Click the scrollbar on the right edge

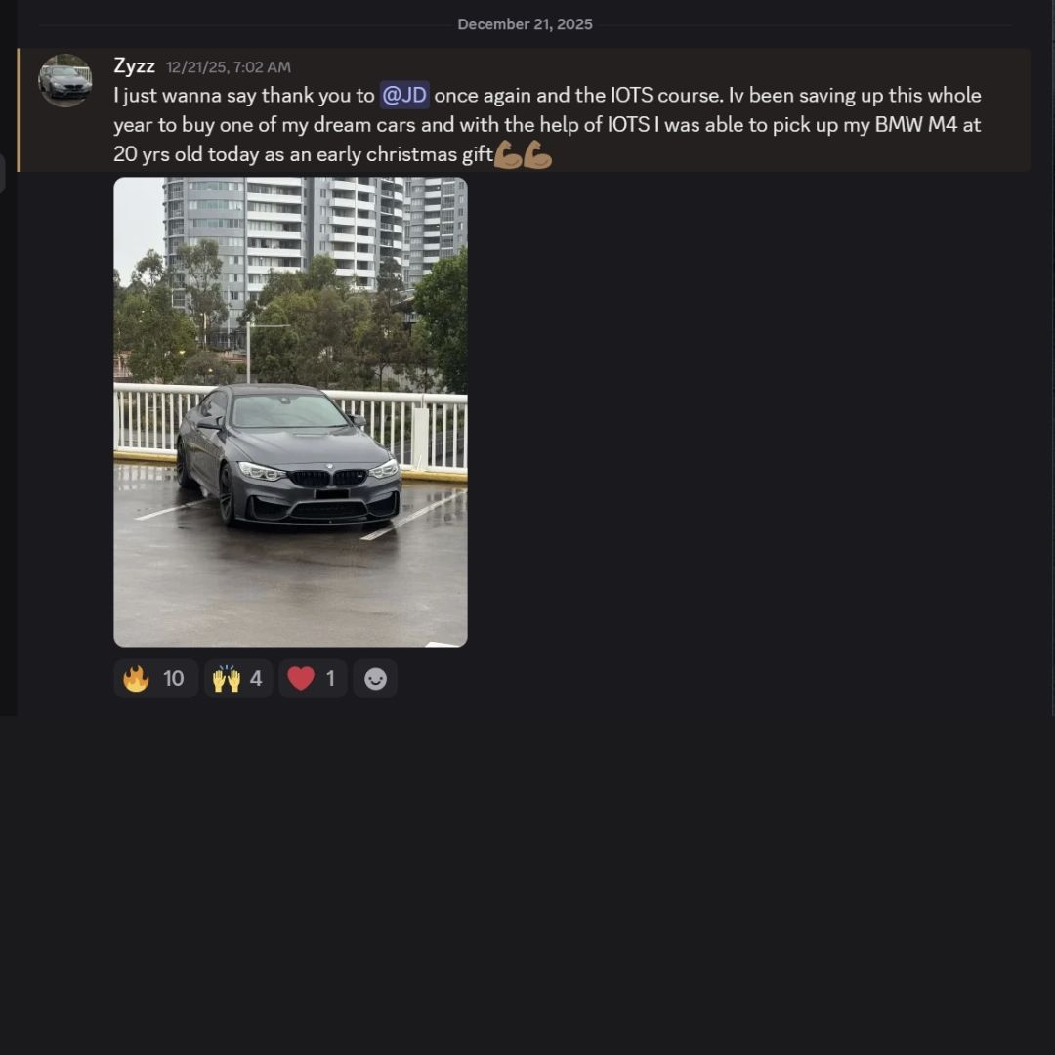click(x=1052, y=357)
